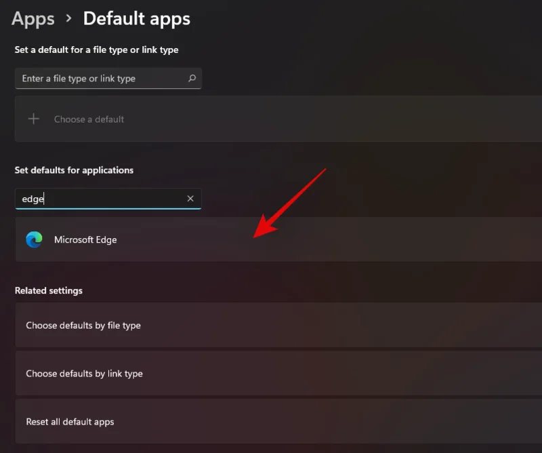This screenshot has width=542, height=453.
Task: Open Choose defaults by link type
Action: (x=83, y=374)
